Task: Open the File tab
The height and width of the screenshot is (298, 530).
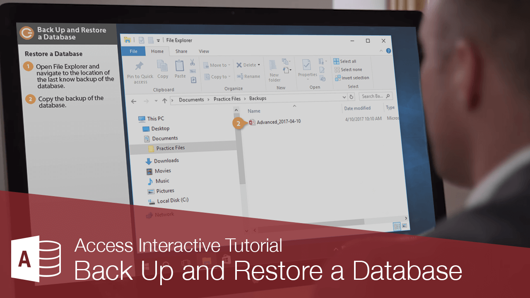Action: point(133,51)
